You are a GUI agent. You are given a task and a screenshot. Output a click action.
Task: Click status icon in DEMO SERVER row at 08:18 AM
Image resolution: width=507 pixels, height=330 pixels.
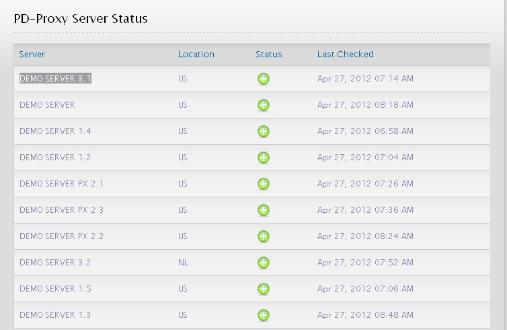[264, 105]
